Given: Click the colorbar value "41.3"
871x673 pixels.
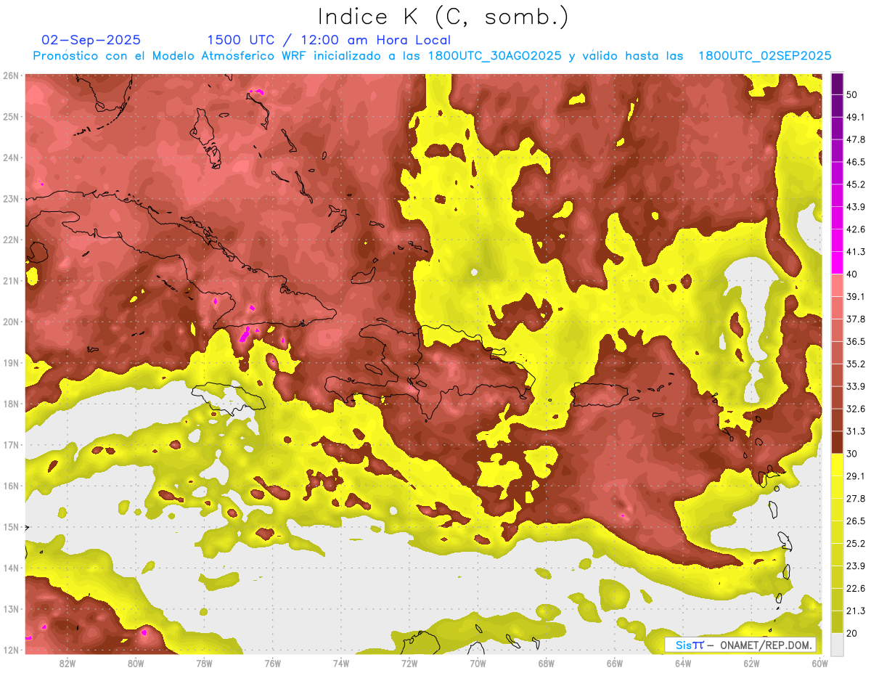Looking at the screenshot, I should tap(855, 252).
